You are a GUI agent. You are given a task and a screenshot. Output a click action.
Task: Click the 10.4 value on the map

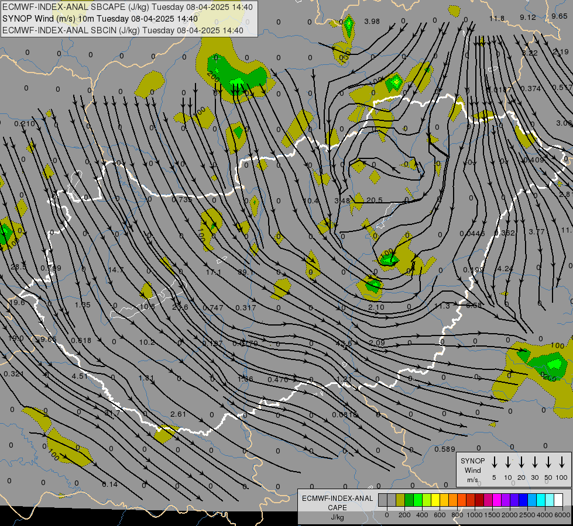(311, 200)
